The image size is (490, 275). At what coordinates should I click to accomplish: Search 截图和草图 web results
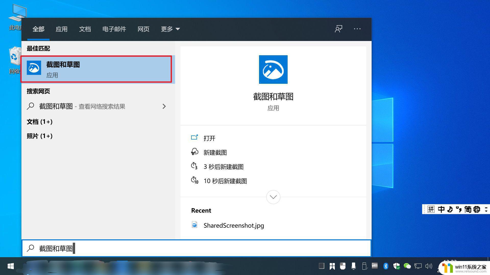tap(96, 106)
